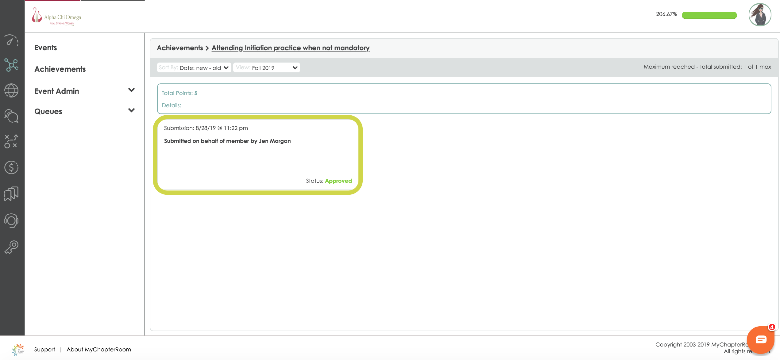Click Attending Initiation practice breadcrumb link
The width and height of the screenshot is (780, 360).
coord(290,48)
